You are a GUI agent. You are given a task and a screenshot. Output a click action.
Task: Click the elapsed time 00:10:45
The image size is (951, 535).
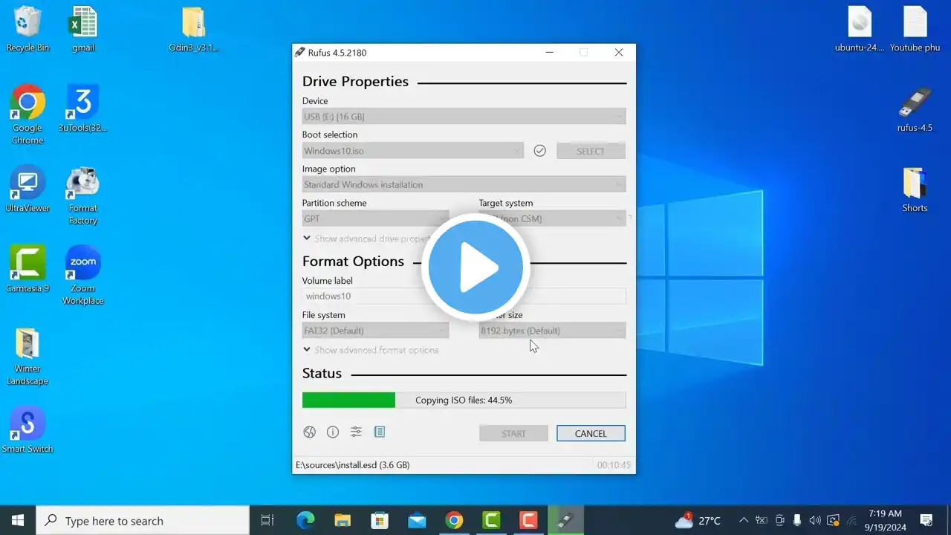(x=614, y=465)
